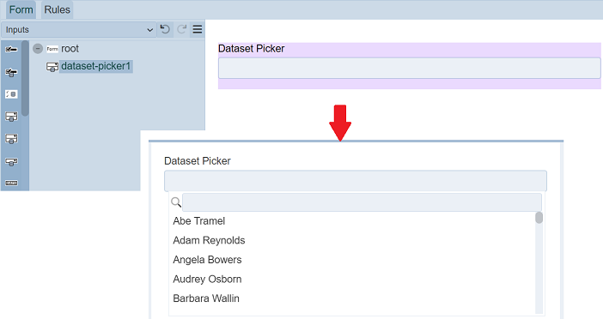Click the preview Dataset Picker label
Viewport: 603px width, 319px height.
click(x=198, y=161)
